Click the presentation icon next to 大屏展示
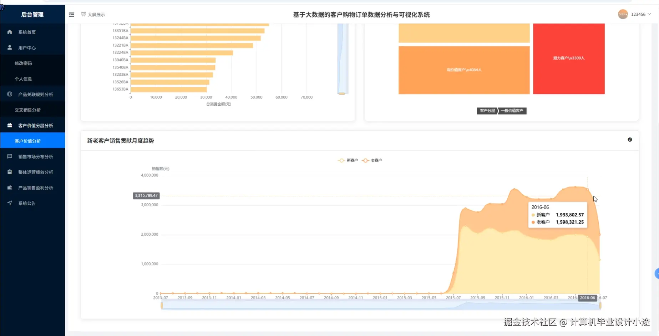The height and width of the screenshot is (336, 659). click(83, 14)
